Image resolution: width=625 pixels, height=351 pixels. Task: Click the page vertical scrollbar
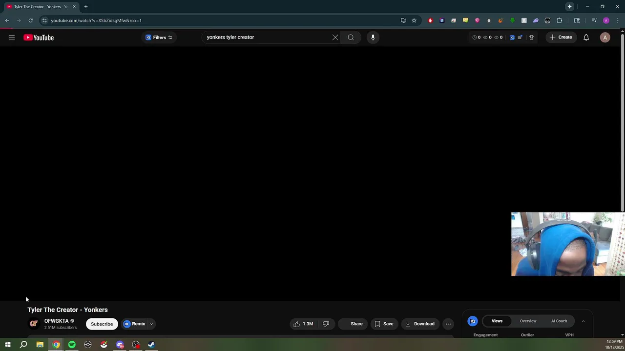(x=623, y=122)
